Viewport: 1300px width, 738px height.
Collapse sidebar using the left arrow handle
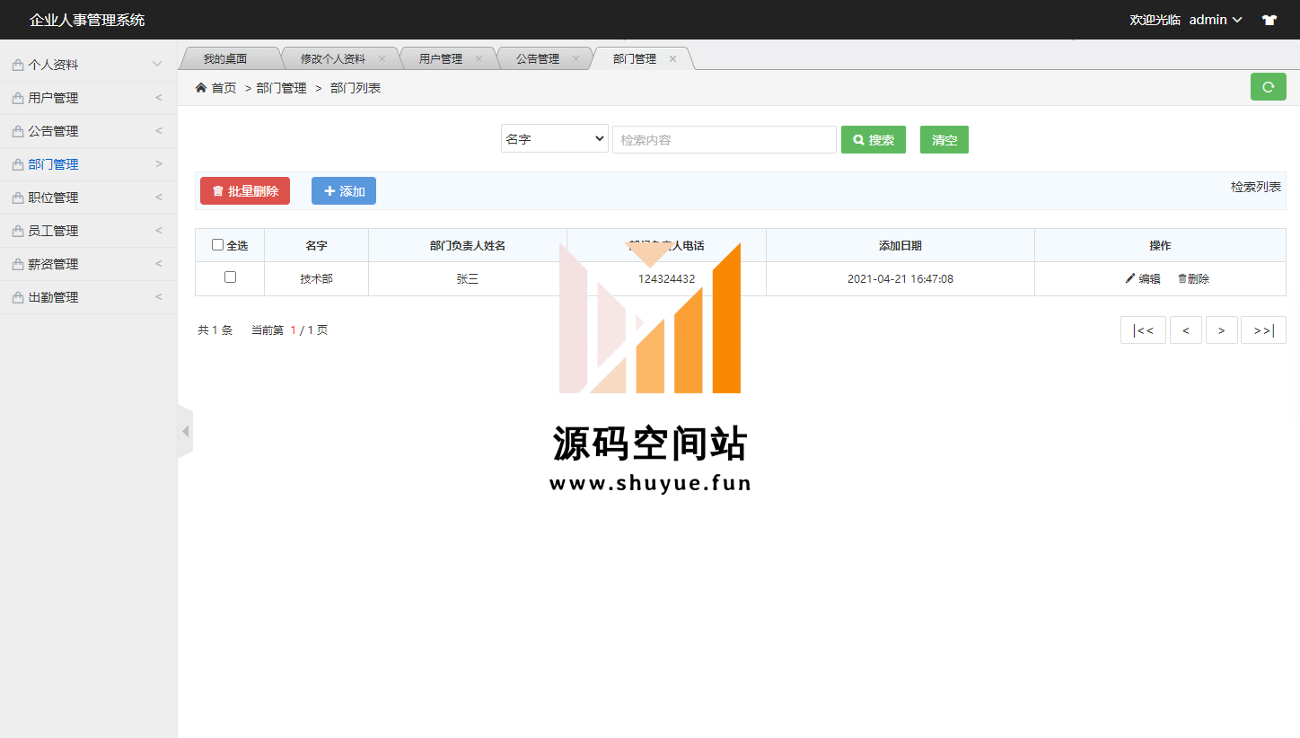point(185,432)
